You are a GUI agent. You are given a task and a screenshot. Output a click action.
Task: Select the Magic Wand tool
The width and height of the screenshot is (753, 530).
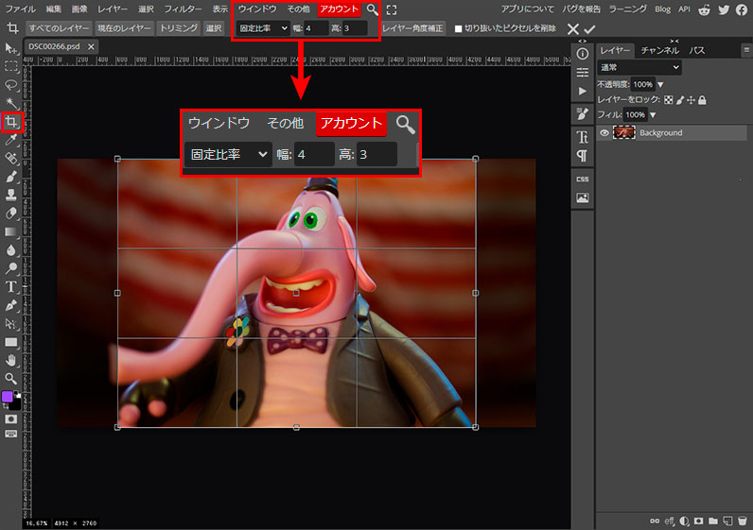click(x=10, y=103)
